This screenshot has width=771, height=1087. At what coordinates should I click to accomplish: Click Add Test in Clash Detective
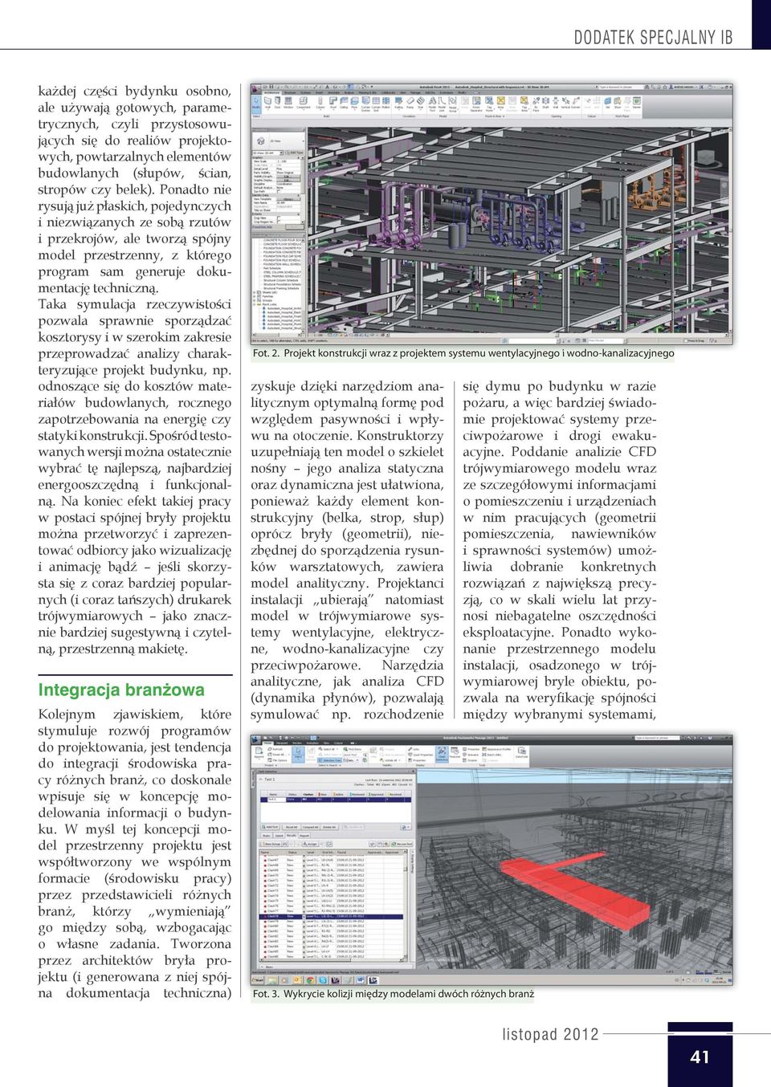tap(270, 827)
